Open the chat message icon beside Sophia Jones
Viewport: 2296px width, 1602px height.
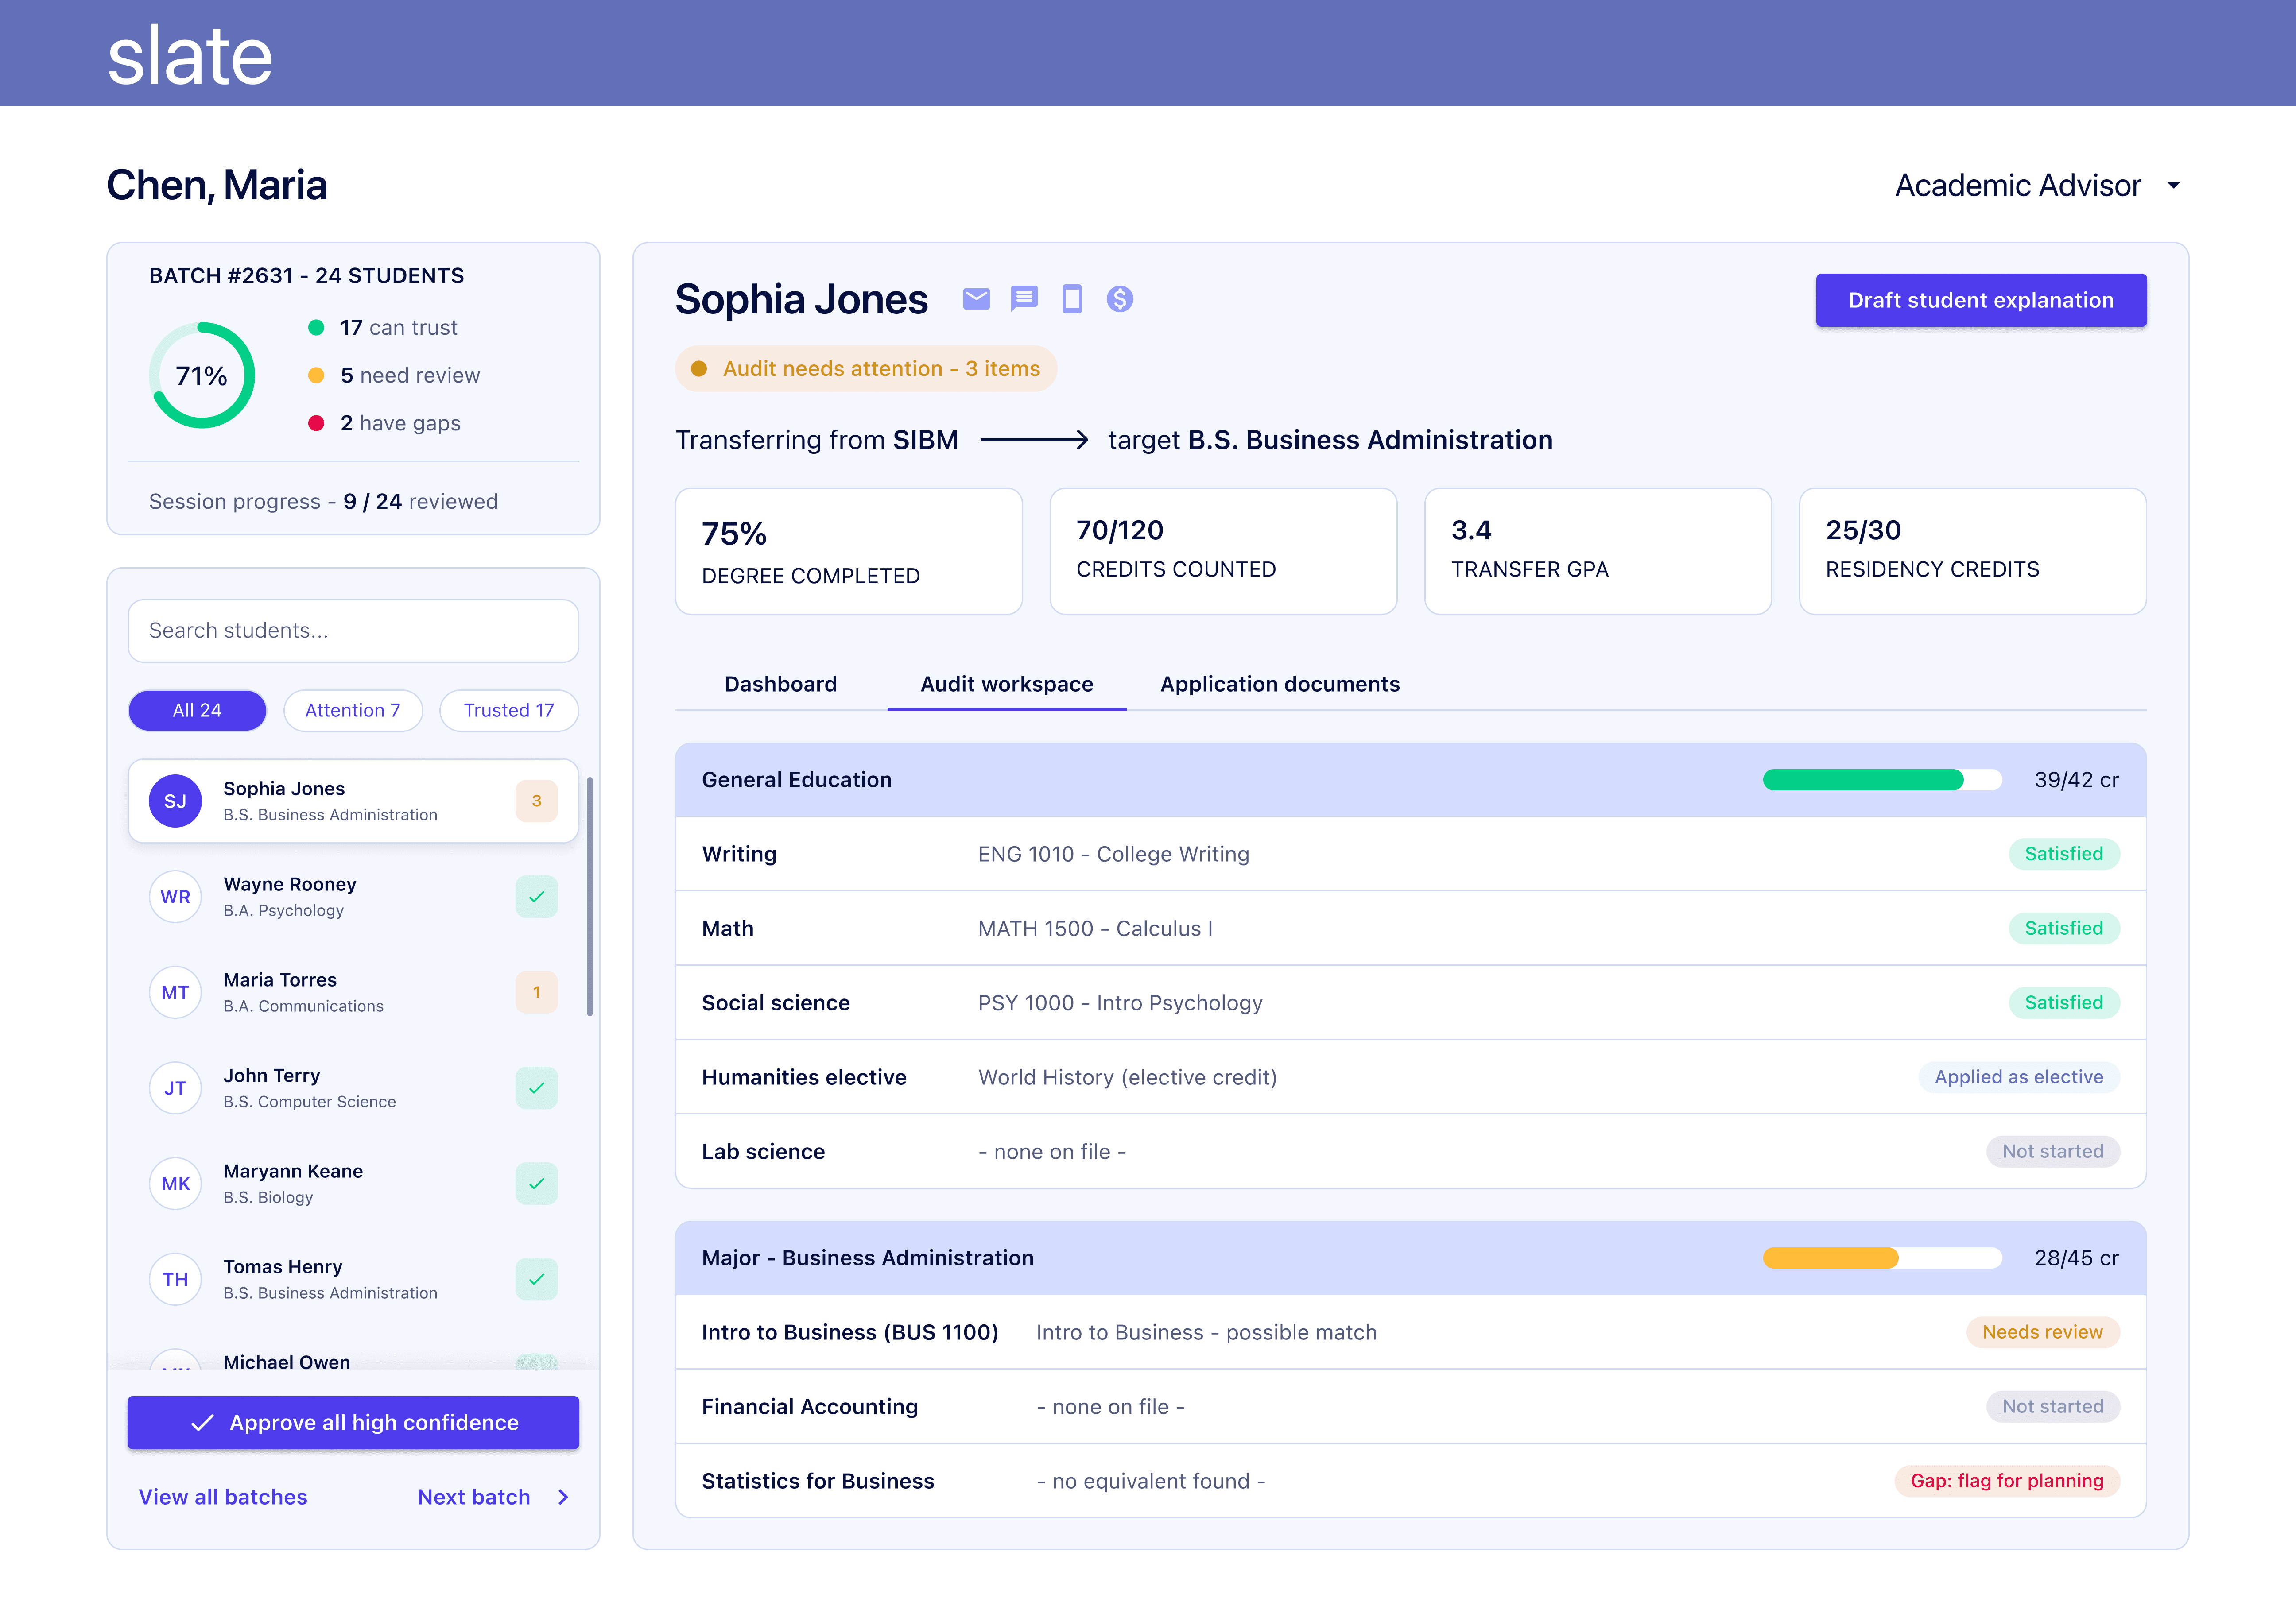pos(1024,299)
